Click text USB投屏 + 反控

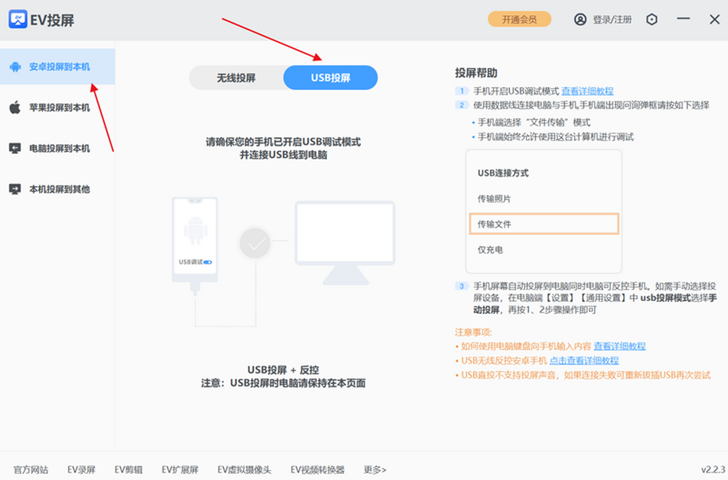pyautogui.click(x=283, y=370)
